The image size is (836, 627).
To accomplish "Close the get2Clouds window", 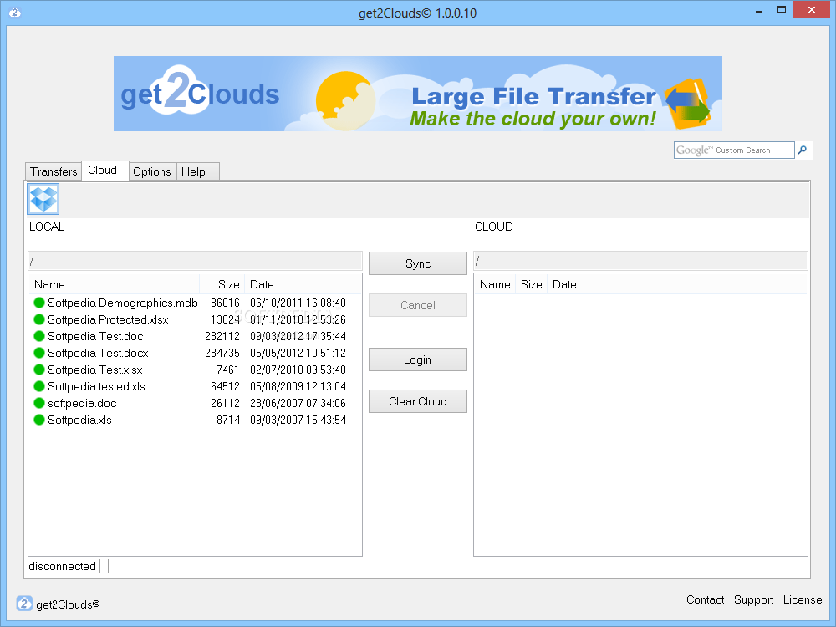I will (x=812, y=9).
